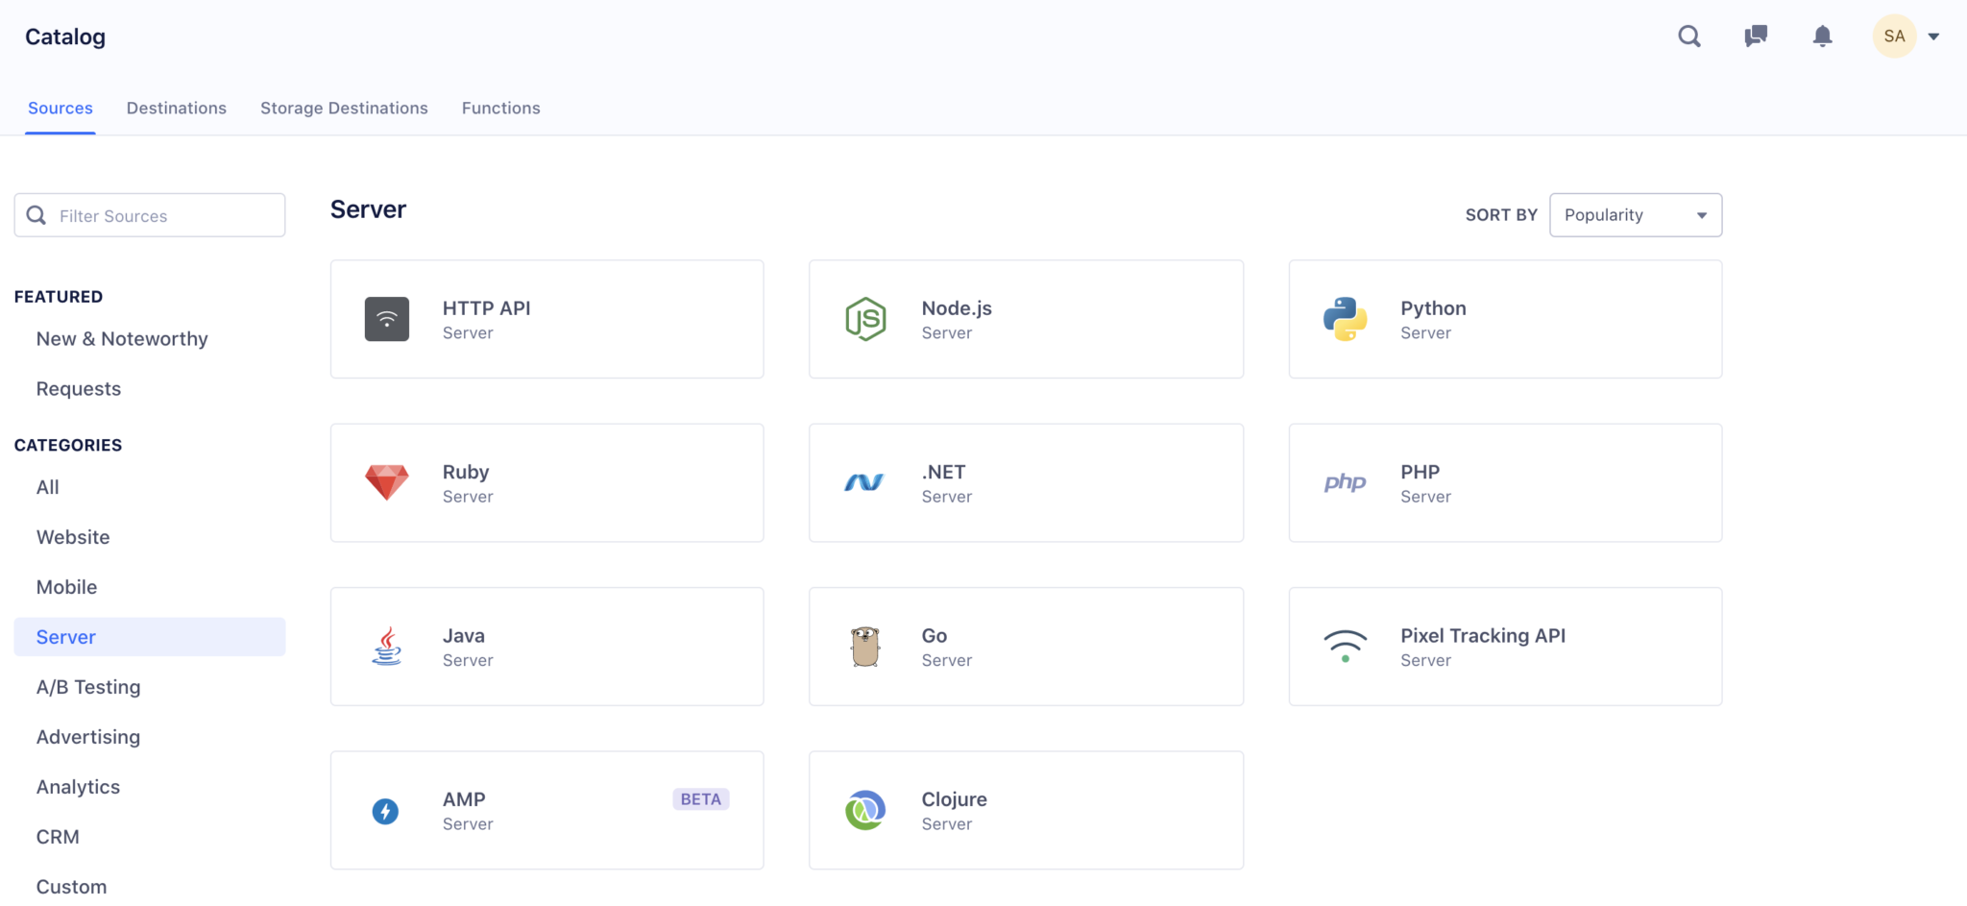1967x906 pixels.
Task: Click the Clojure circular logo
Action: (x=865, y=811)
